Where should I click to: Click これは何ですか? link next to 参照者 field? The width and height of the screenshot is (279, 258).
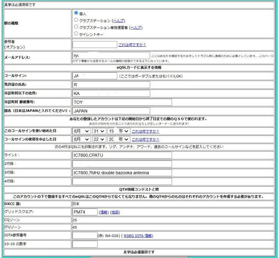(x=132, y=45)
